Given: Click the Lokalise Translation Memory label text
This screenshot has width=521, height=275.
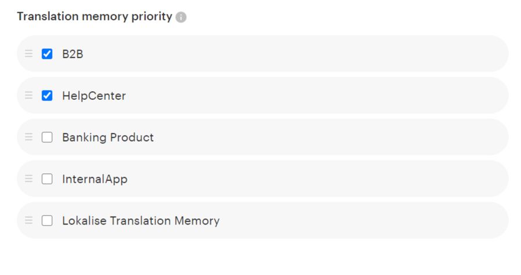Looking at the screenshot, I should click(x=141, y=221).
